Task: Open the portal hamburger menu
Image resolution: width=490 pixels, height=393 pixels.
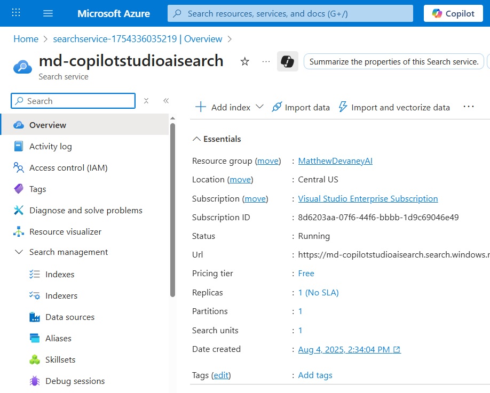Action: click(48, 13)
